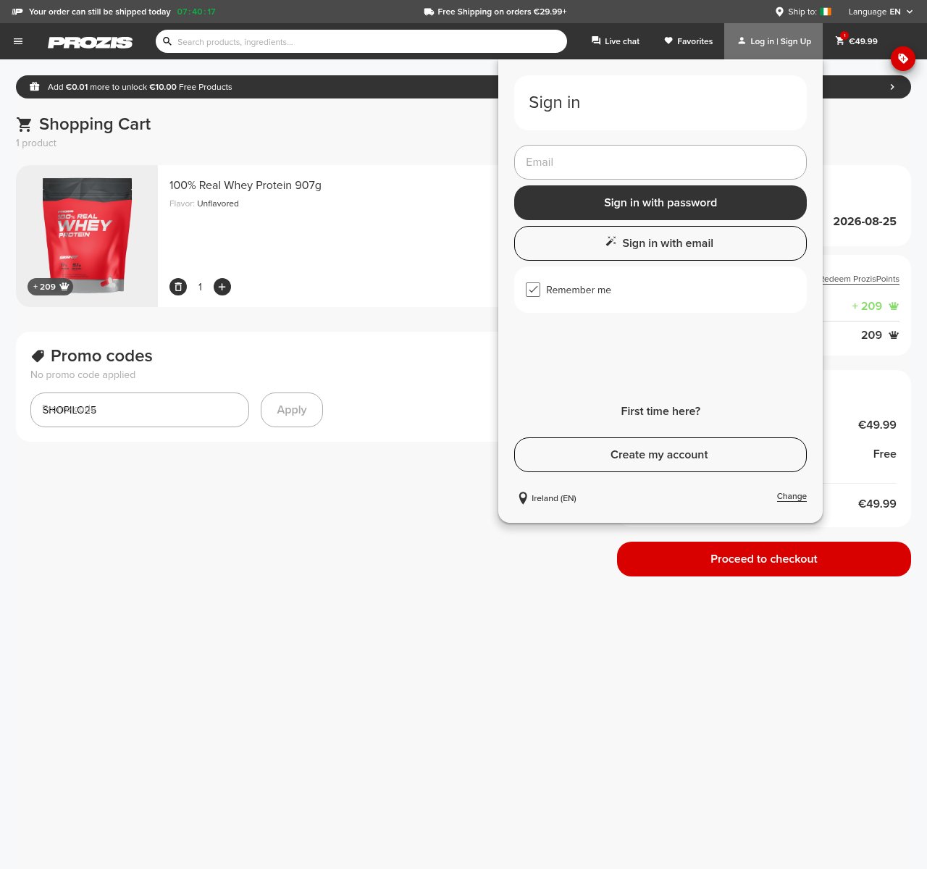
Task: Sign in with email magic link
Action: point(660,243)
